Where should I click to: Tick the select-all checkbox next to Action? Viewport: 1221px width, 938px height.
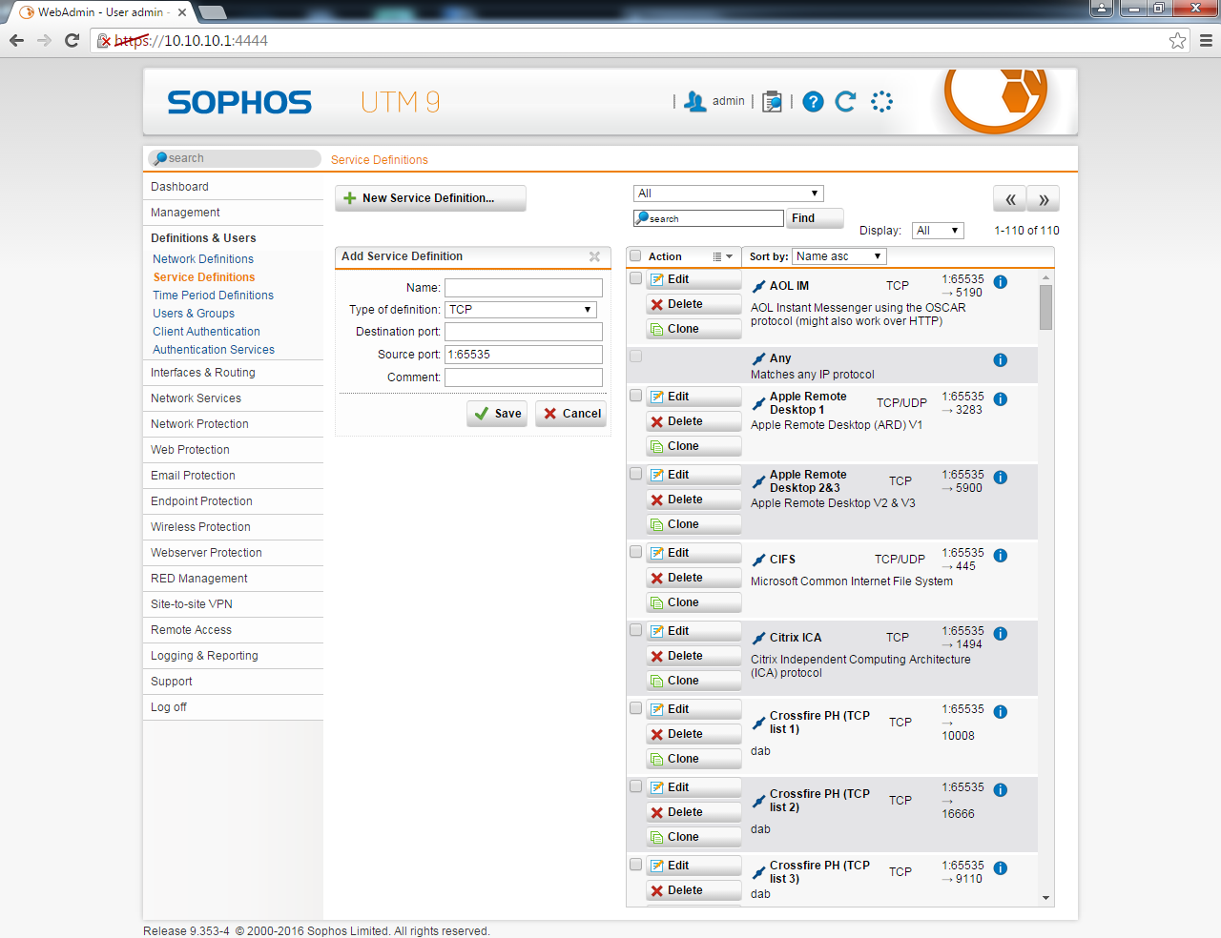pos(635,255)
